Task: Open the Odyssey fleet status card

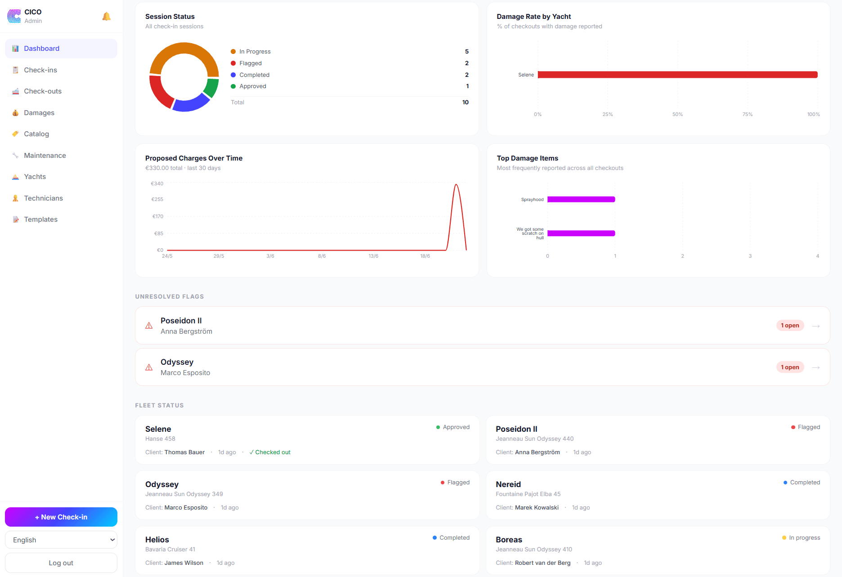Action: [x=307, y=495]
